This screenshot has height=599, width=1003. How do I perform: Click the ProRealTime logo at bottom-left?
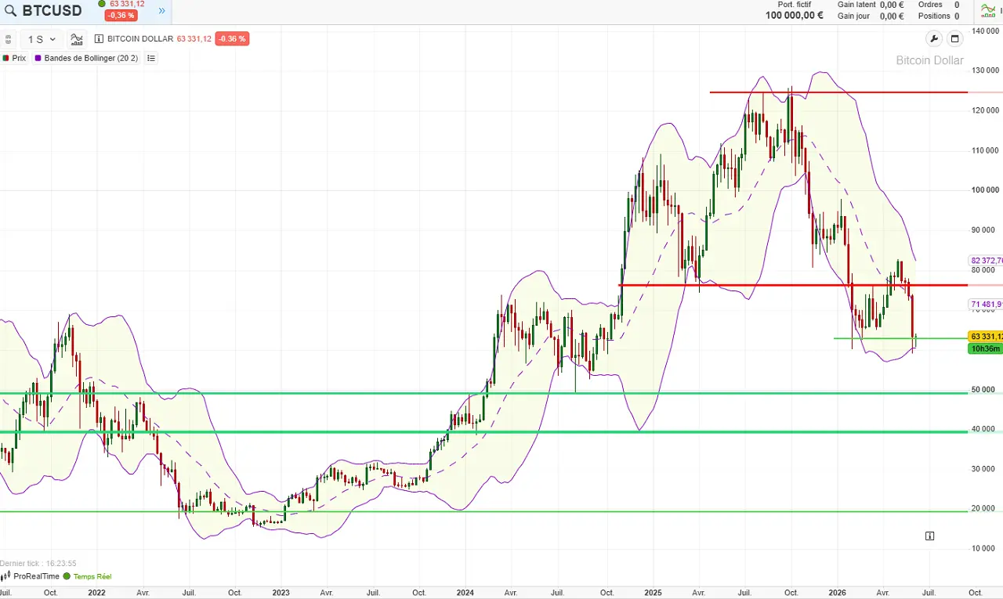[30, 576]
